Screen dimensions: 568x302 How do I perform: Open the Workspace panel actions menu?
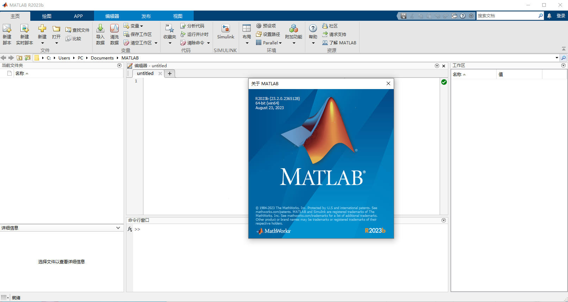[563, 65]
